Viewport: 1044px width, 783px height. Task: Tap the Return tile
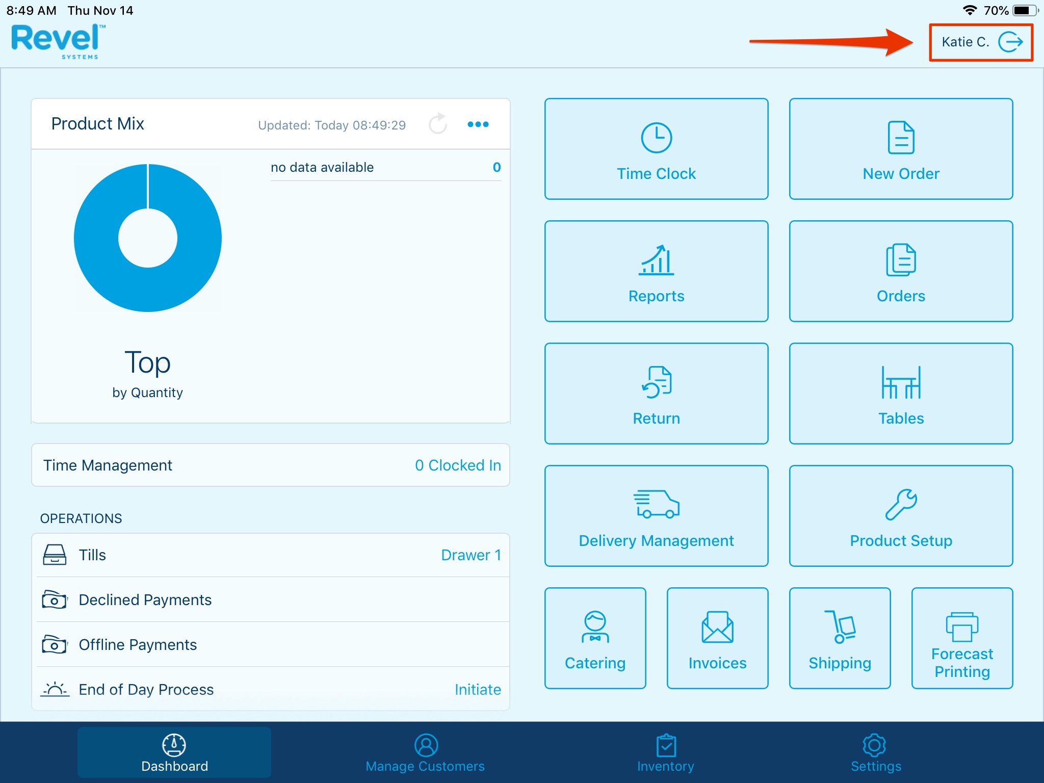click(x=656, y=394)
